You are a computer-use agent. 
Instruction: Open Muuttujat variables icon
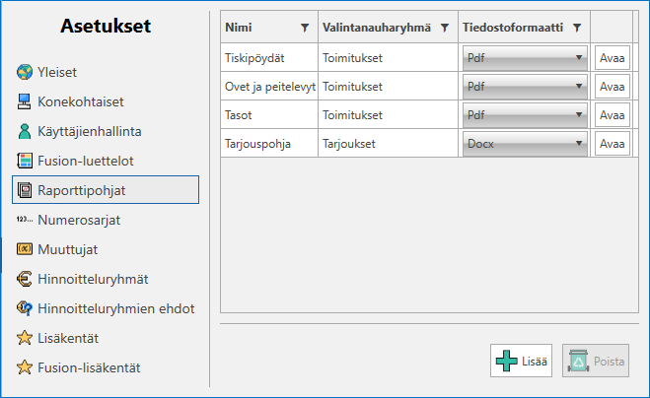[x=25, y=249]
